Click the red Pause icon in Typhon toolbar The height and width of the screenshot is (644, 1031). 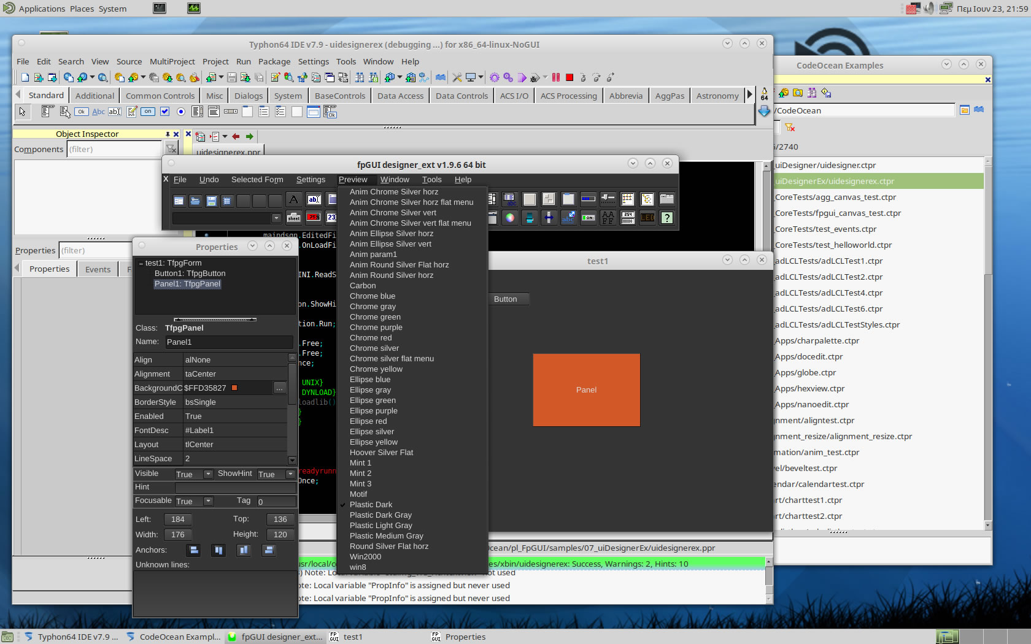point(556,77)
